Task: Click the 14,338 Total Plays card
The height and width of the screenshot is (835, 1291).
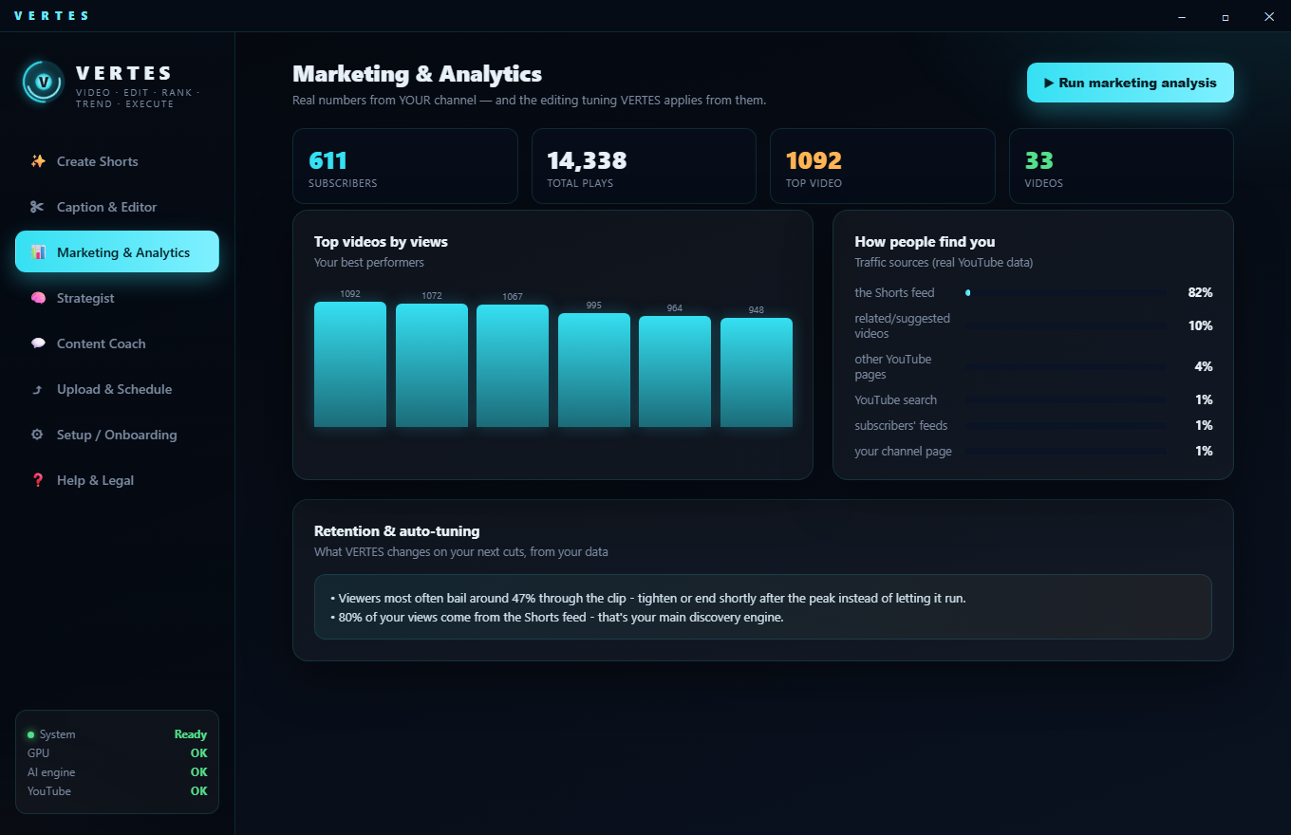Action: [x=644, y=166]
